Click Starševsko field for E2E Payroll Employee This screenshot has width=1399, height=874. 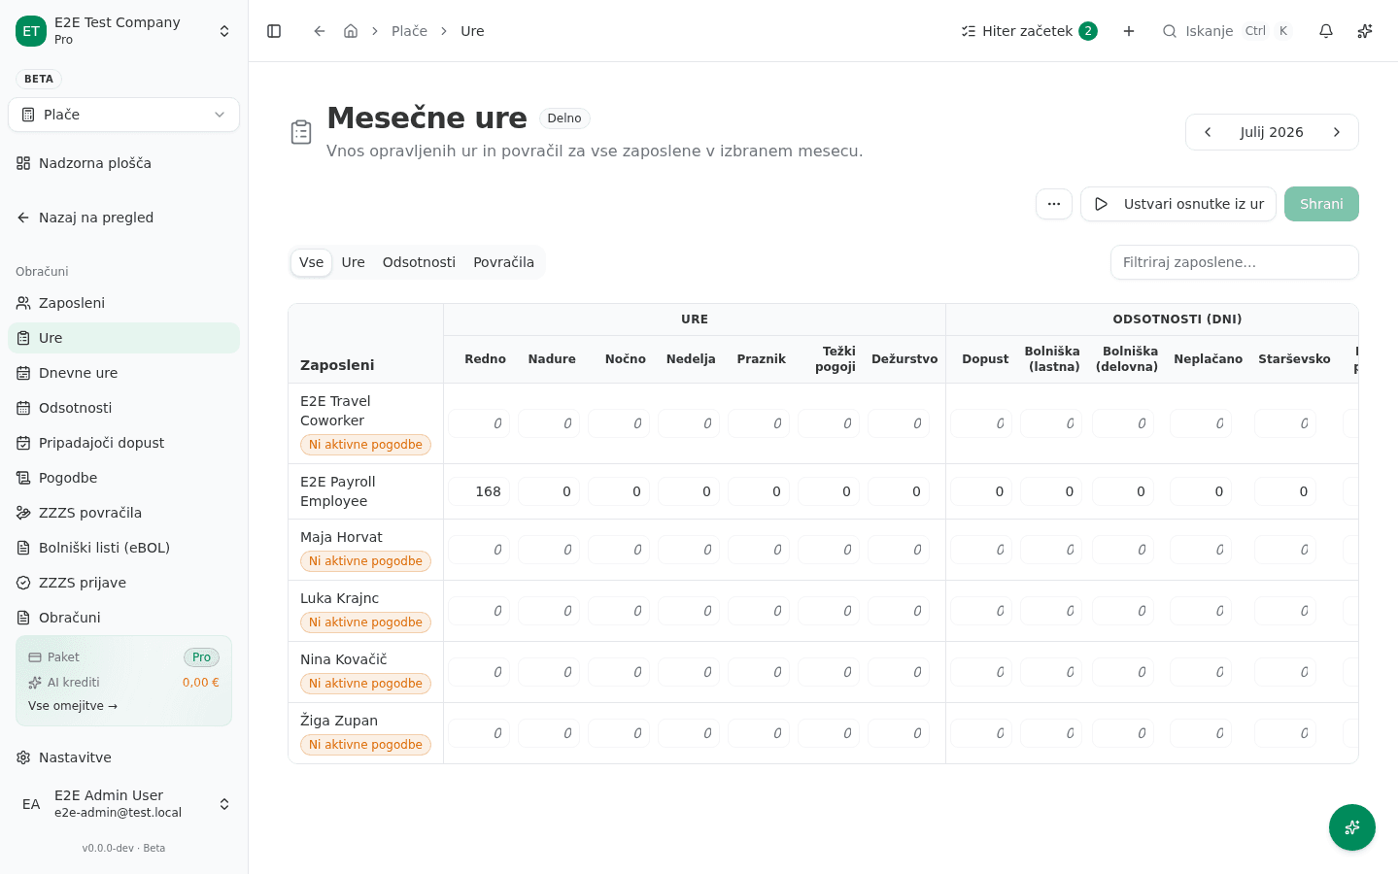(1285, 491)
